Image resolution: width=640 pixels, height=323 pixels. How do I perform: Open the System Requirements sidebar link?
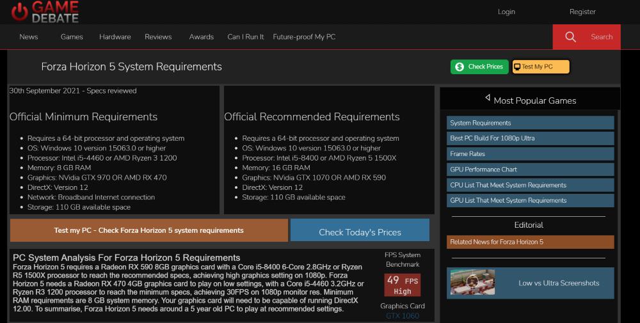coord(530,123)
